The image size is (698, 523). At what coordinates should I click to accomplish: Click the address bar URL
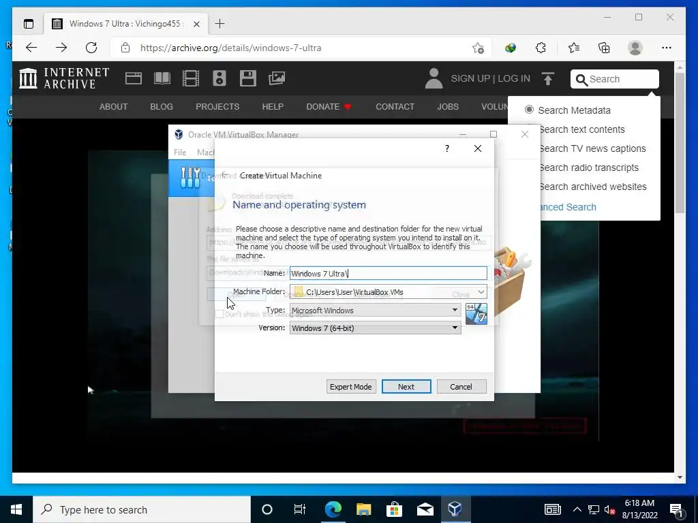[x=230, y=48]
